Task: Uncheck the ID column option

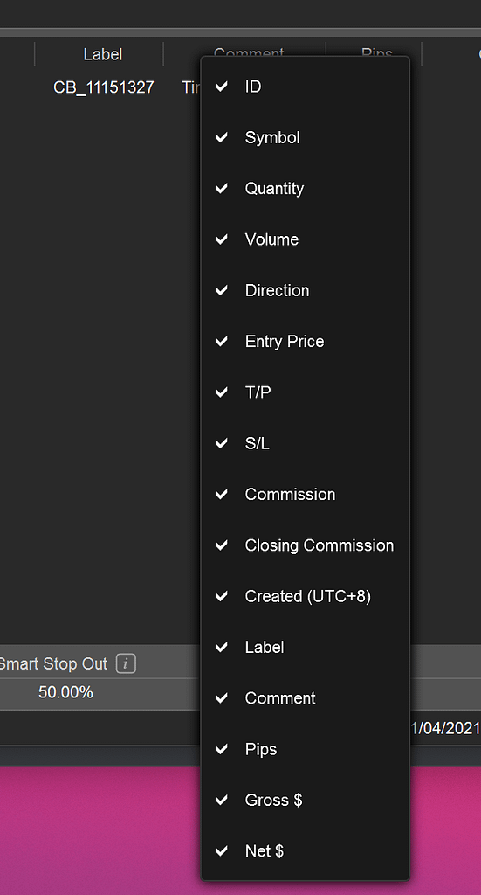Action: [x=305, y=87]
